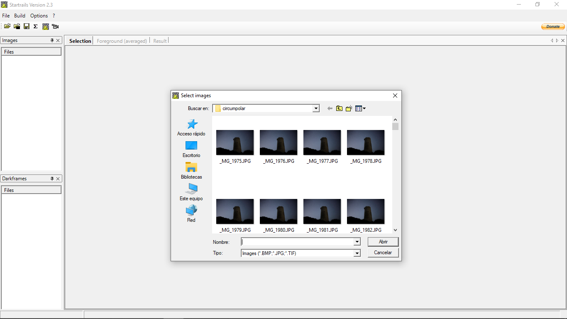Viewport: 567px width, 319px height.
Task: Click the Abrir button
Action: pos(383,242)
